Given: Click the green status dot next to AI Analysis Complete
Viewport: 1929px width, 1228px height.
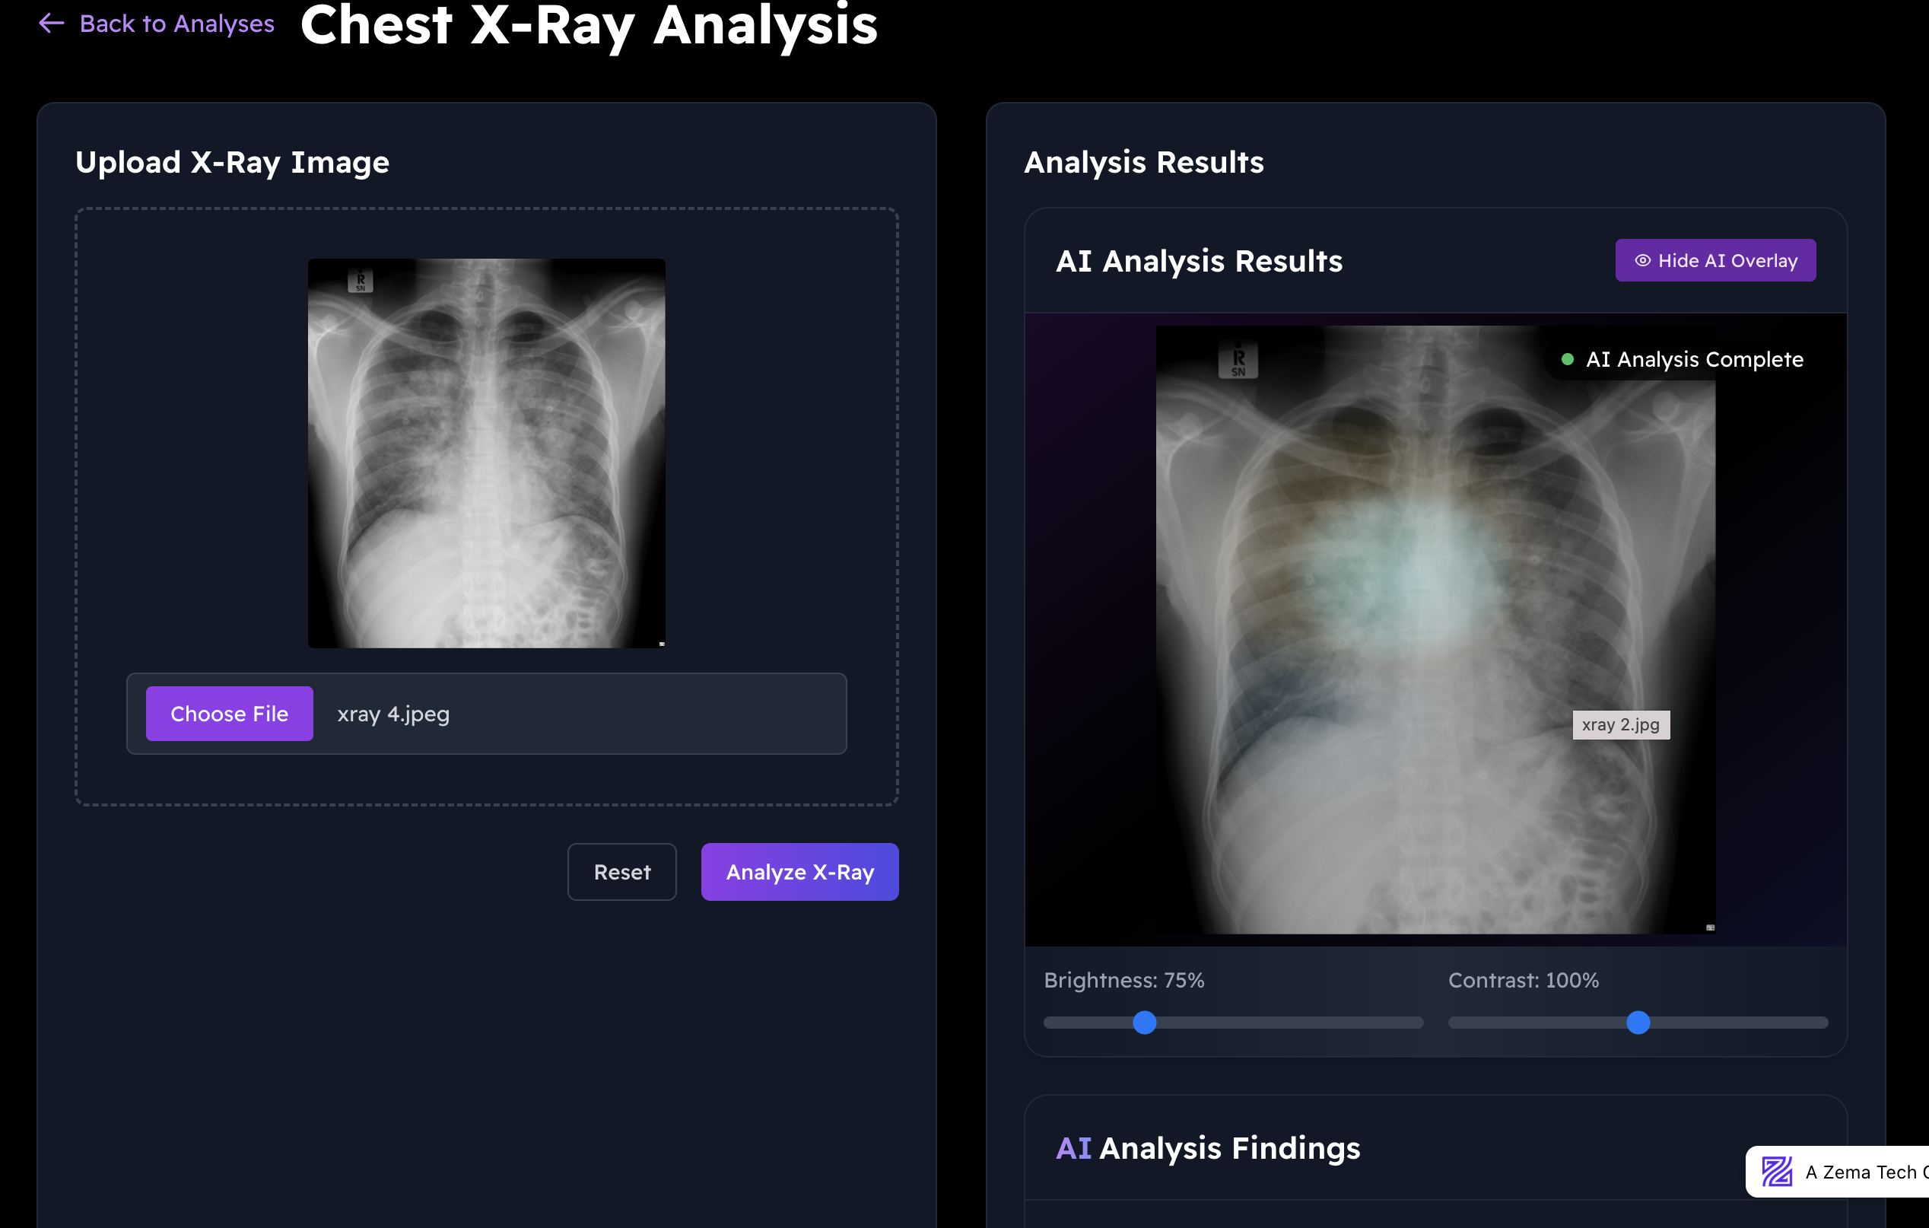Looking at the screenshot, I should tap(1567, 360).
